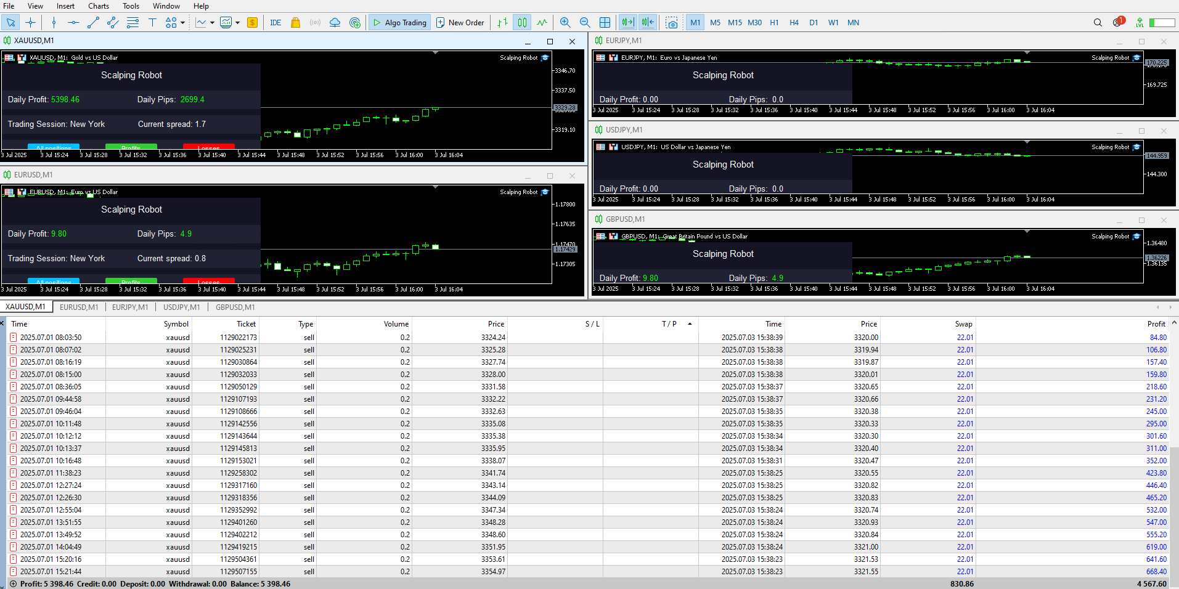Open the VPS cloud hosting icon
This screenshot has height=589, width=1179.
pos(335,23)
